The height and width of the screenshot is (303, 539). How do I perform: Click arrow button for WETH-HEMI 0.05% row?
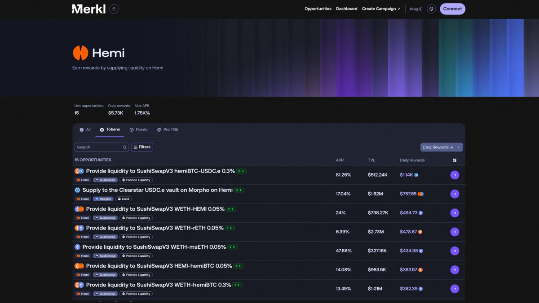click(x=455, y=213)
